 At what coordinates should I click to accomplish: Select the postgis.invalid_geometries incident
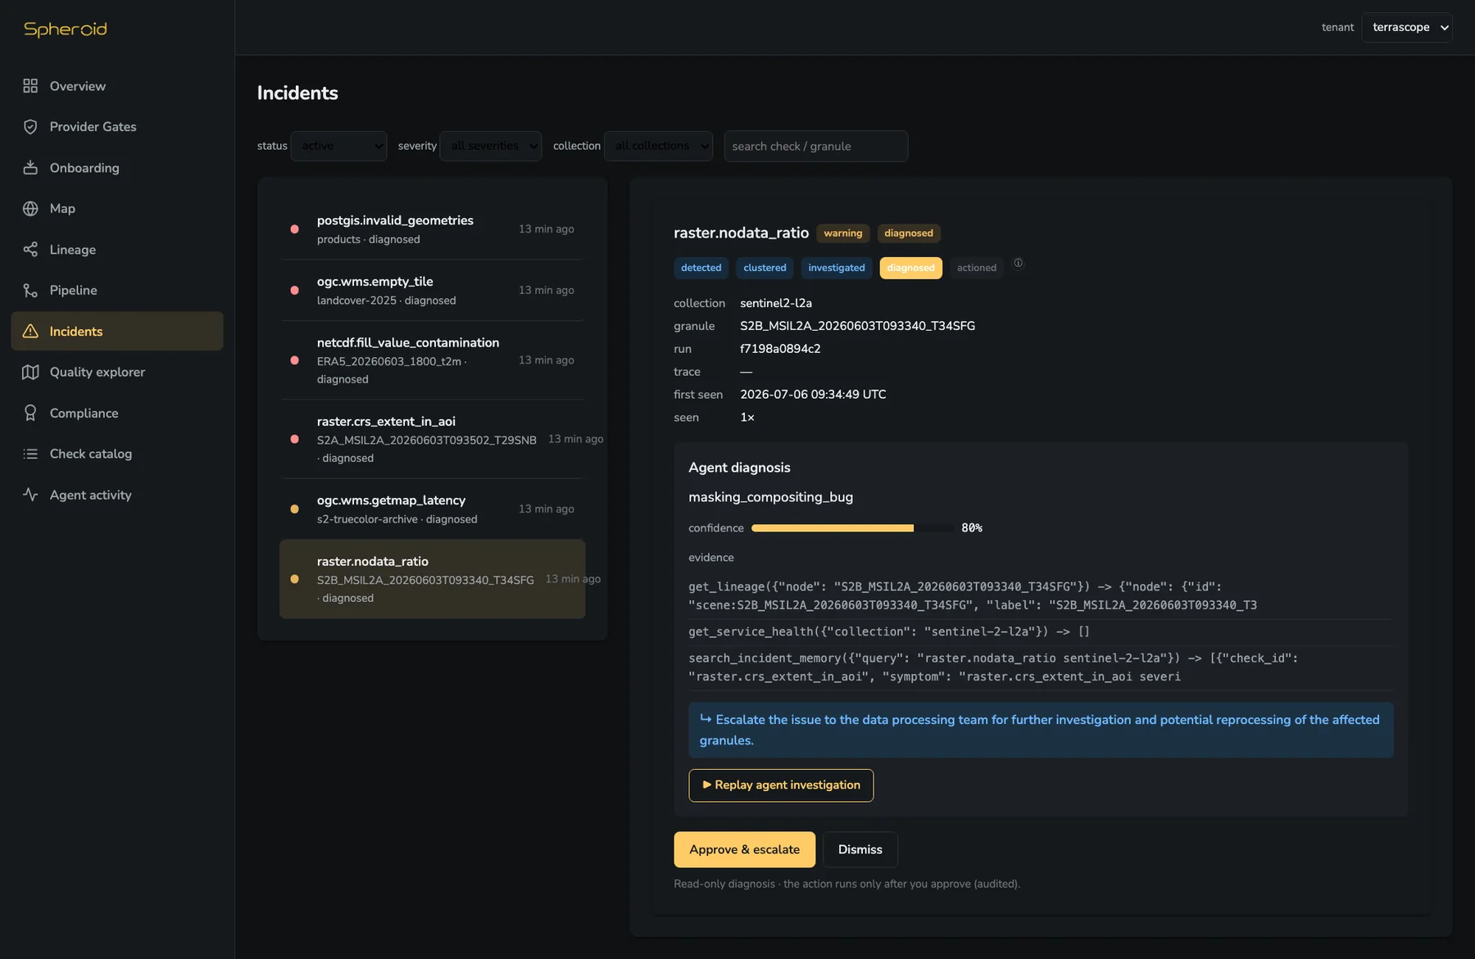pyautogui.click(x=432, y=229)
